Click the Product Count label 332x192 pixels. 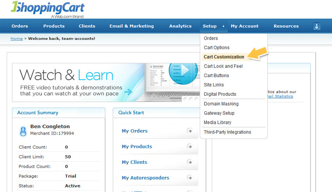tap(35, 166)
